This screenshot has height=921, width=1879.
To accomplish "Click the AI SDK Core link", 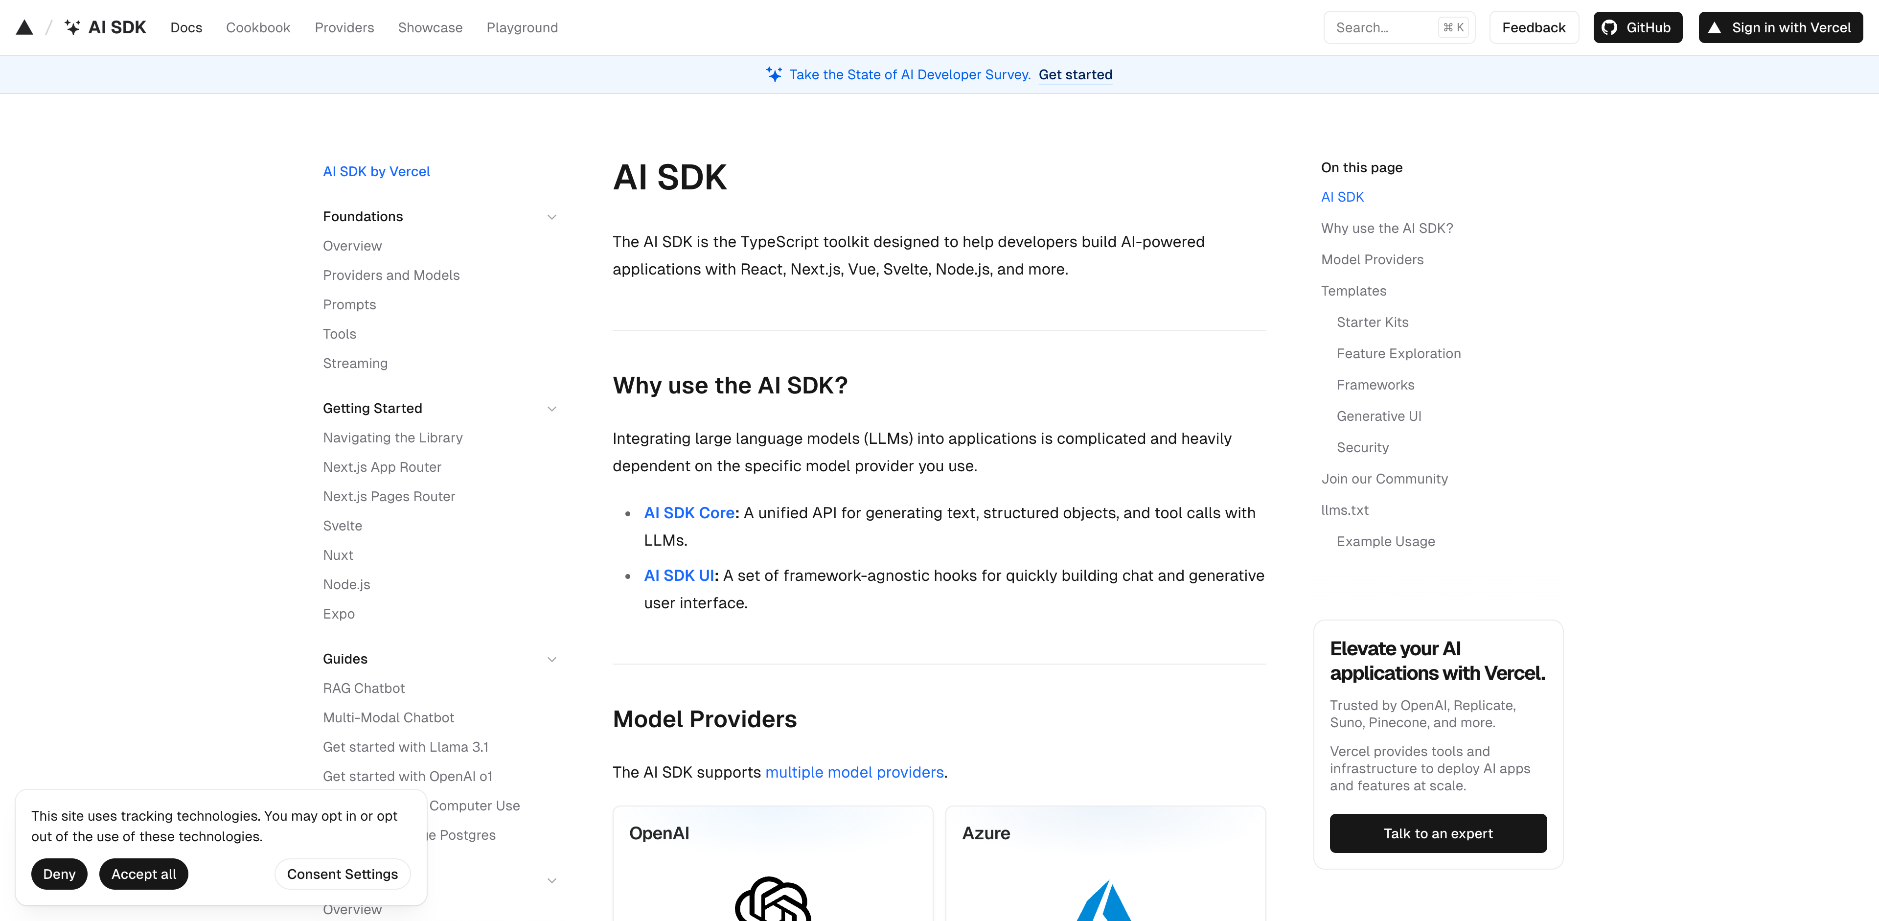I will [688, 513].
